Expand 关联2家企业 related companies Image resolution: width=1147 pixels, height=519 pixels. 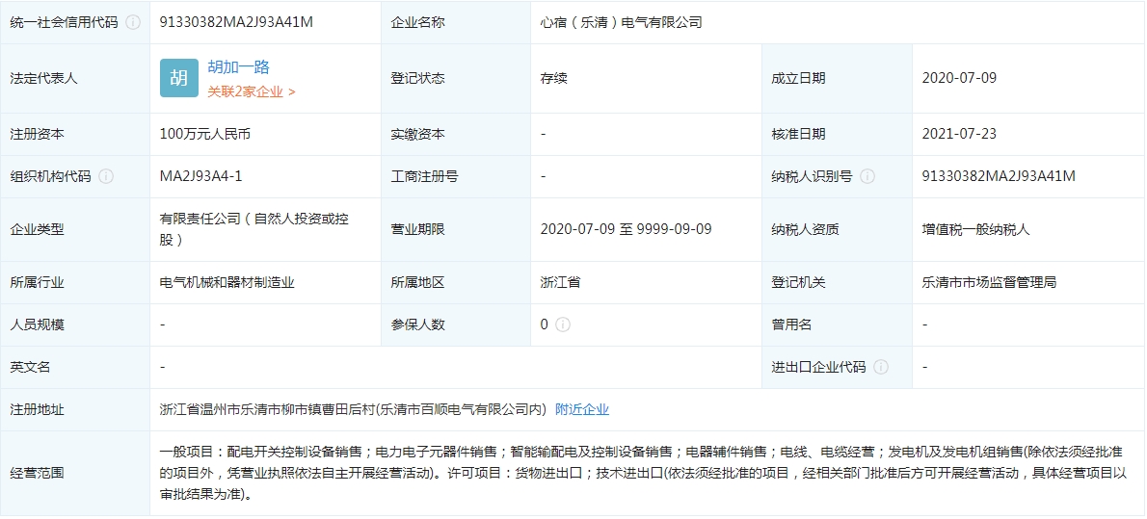[x=251, y=91]
